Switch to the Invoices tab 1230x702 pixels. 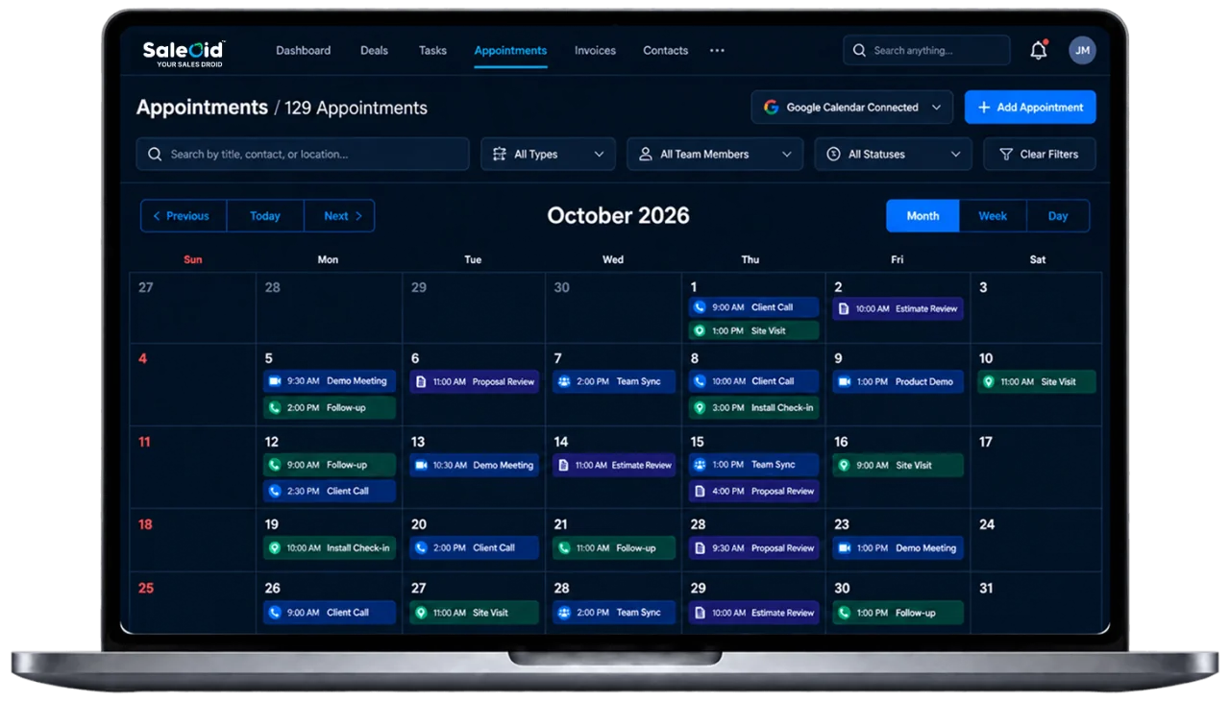click(x=595, y=51)
